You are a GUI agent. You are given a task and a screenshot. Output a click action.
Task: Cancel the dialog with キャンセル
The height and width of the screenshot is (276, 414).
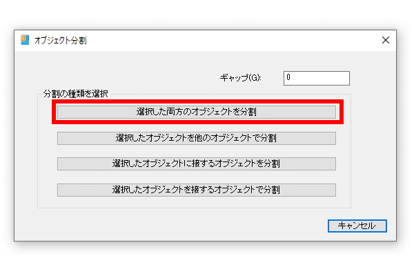pos(357,226)
